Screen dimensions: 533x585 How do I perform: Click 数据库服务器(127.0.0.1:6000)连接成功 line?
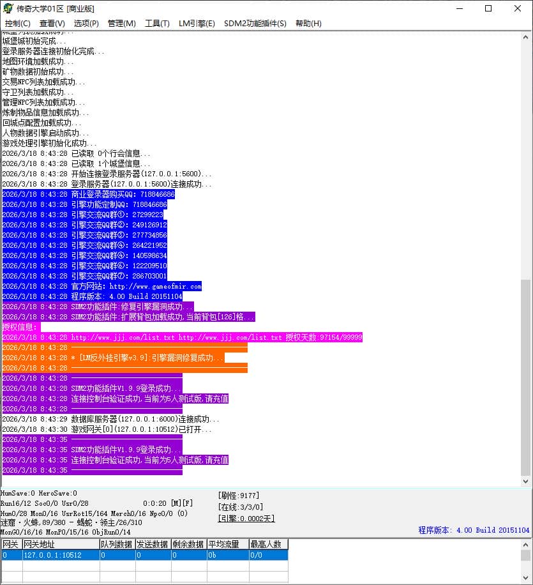[110, 420]
